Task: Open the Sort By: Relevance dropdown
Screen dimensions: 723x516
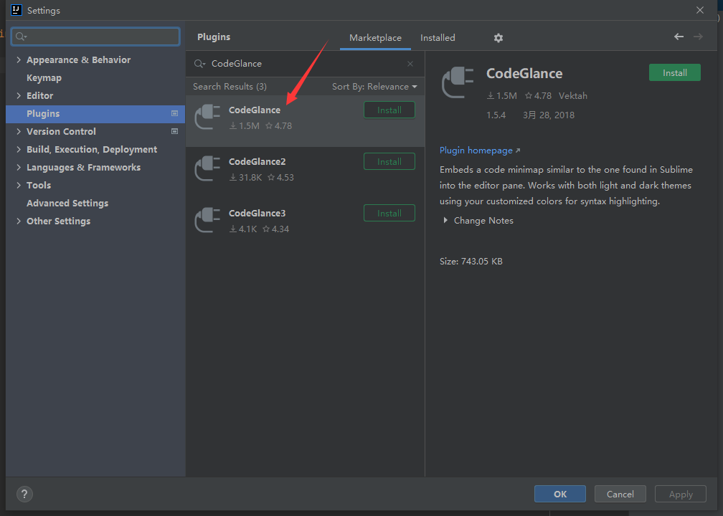Action: tap(374, 87)
